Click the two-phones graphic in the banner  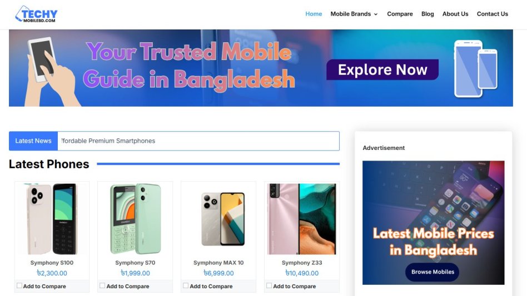click(475, 69)
